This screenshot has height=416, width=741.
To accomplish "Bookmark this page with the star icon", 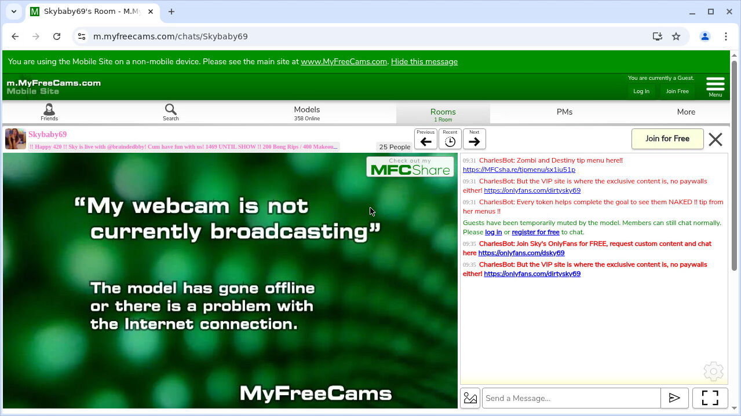I will (x=676, y=36).
